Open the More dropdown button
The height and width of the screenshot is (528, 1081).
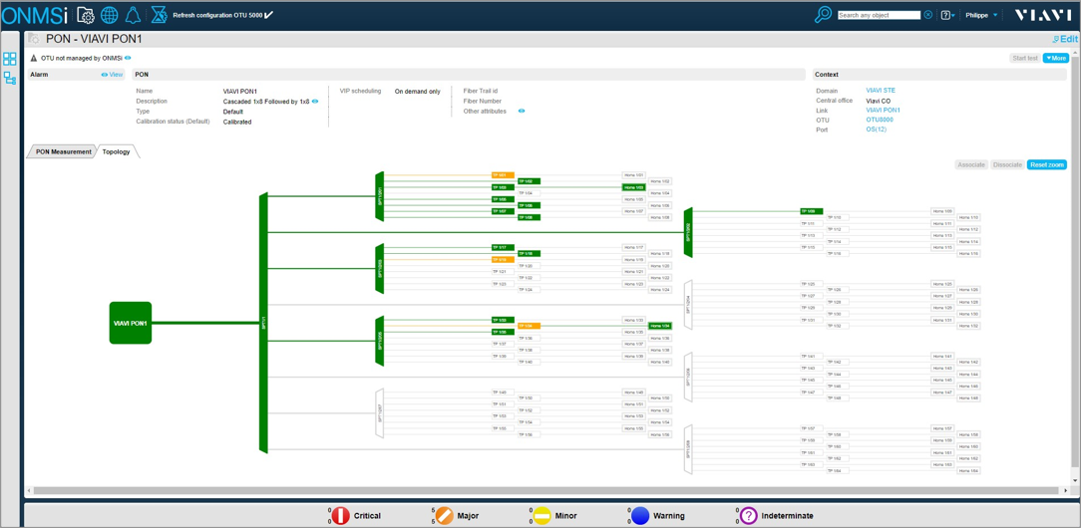pyautogui.click(x=1055, y=59)
